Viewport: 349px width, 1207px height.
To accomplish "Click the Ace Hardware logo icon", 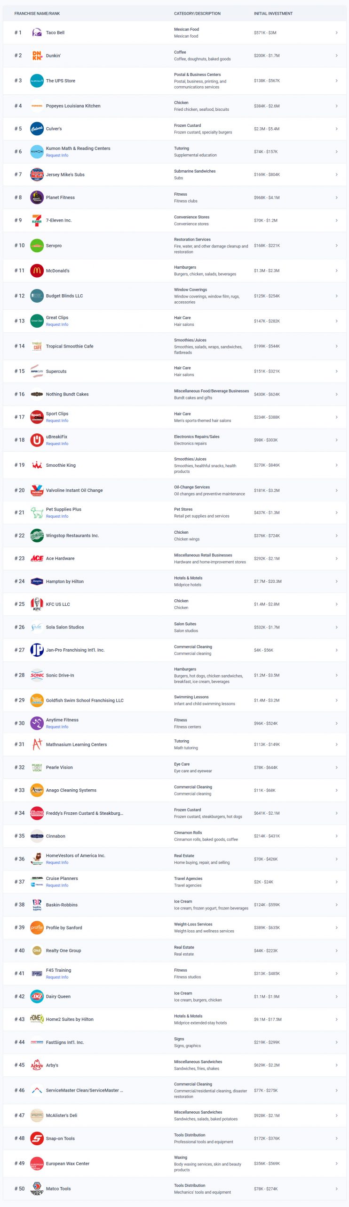I will coord(37,558).
